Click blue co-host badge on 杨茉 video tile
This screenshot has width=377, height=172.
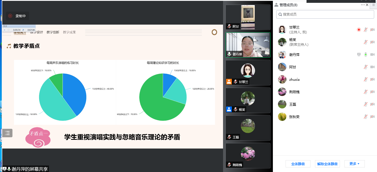(x=229, y=109)
